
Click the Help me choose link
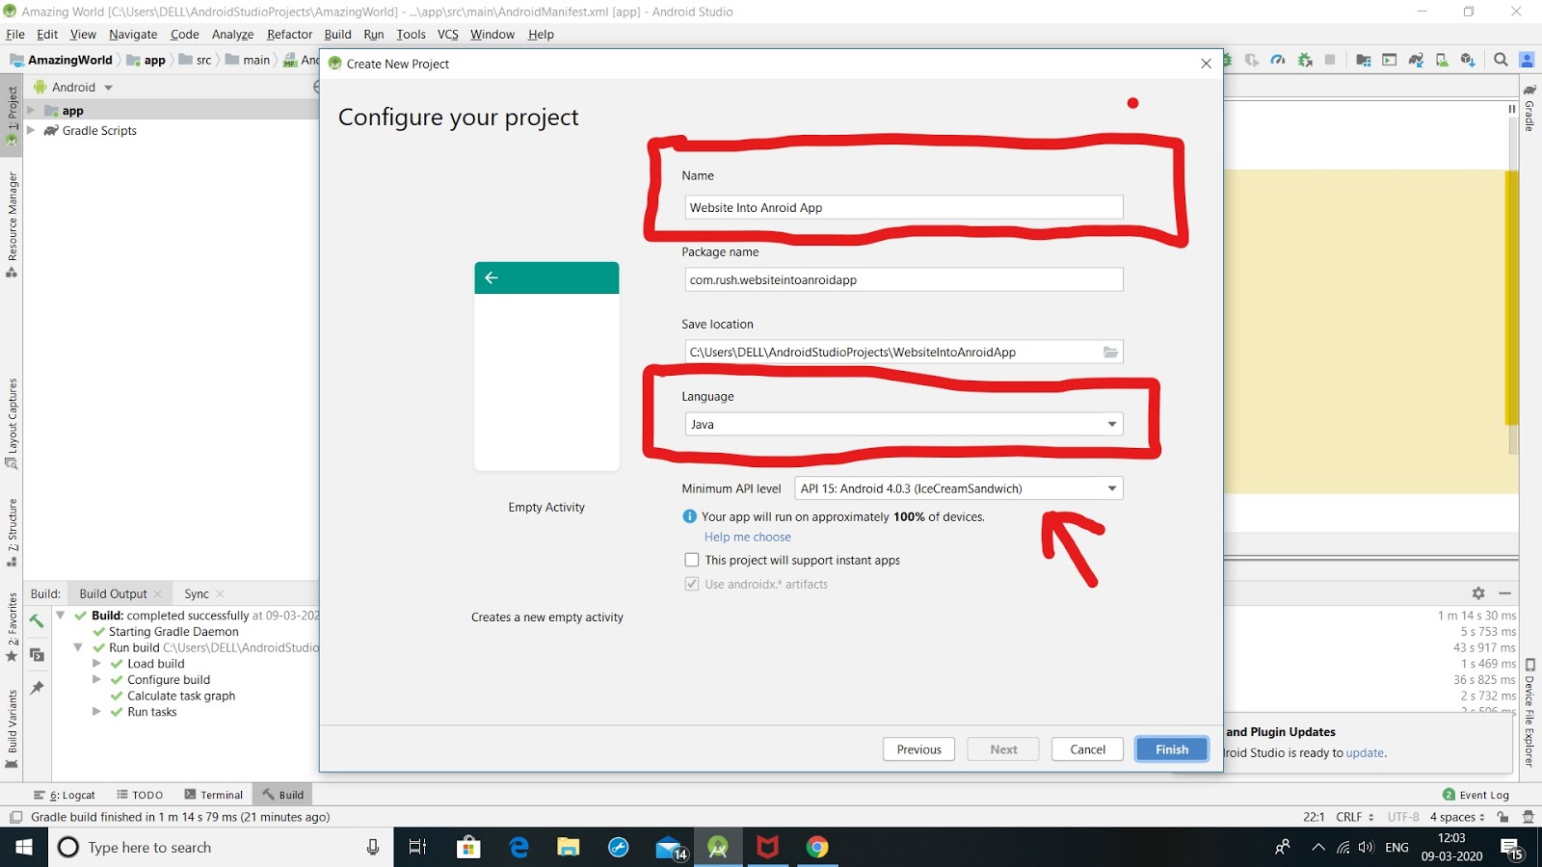(748, 537)
